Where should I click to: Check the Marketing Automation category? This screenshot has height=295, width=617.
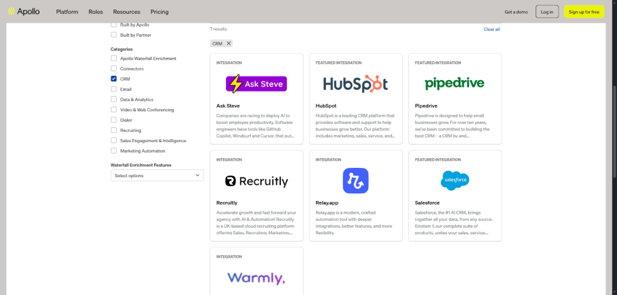[114, 151]
